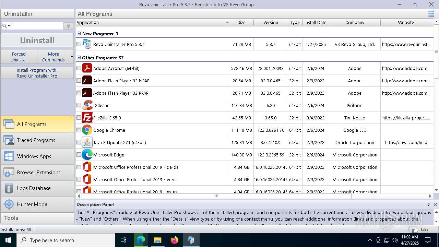Open the Windows Apps module

coord(37,156)
